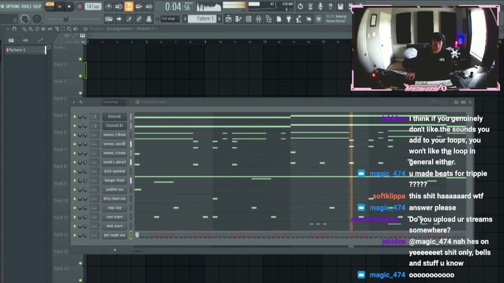This screenshot has height=283, width=504.
Task: Open the Channel rack view icon
Action: pos(248,19)
